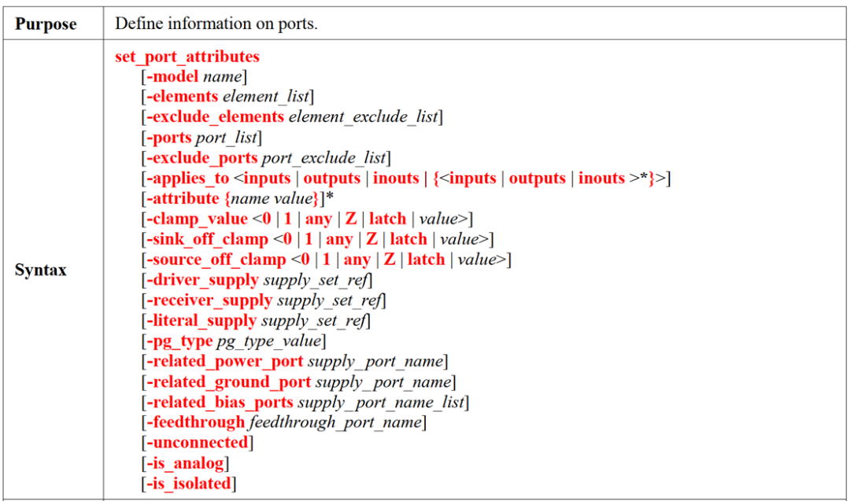Click the -literal_supply option keyword

click(201, 321)
